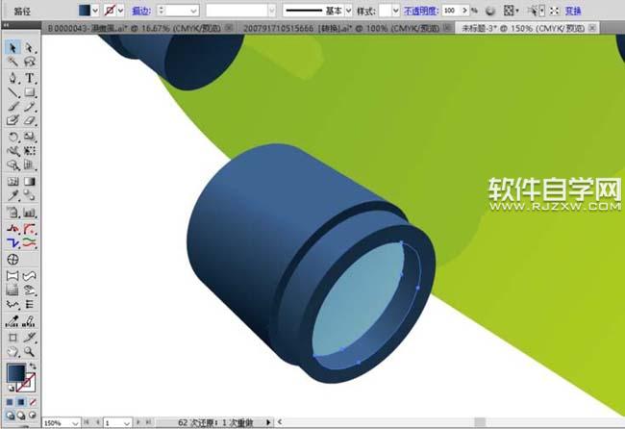625x429 pixels.
Task: Open the zoom level 150% dropdown
Action: click(75, 422)
